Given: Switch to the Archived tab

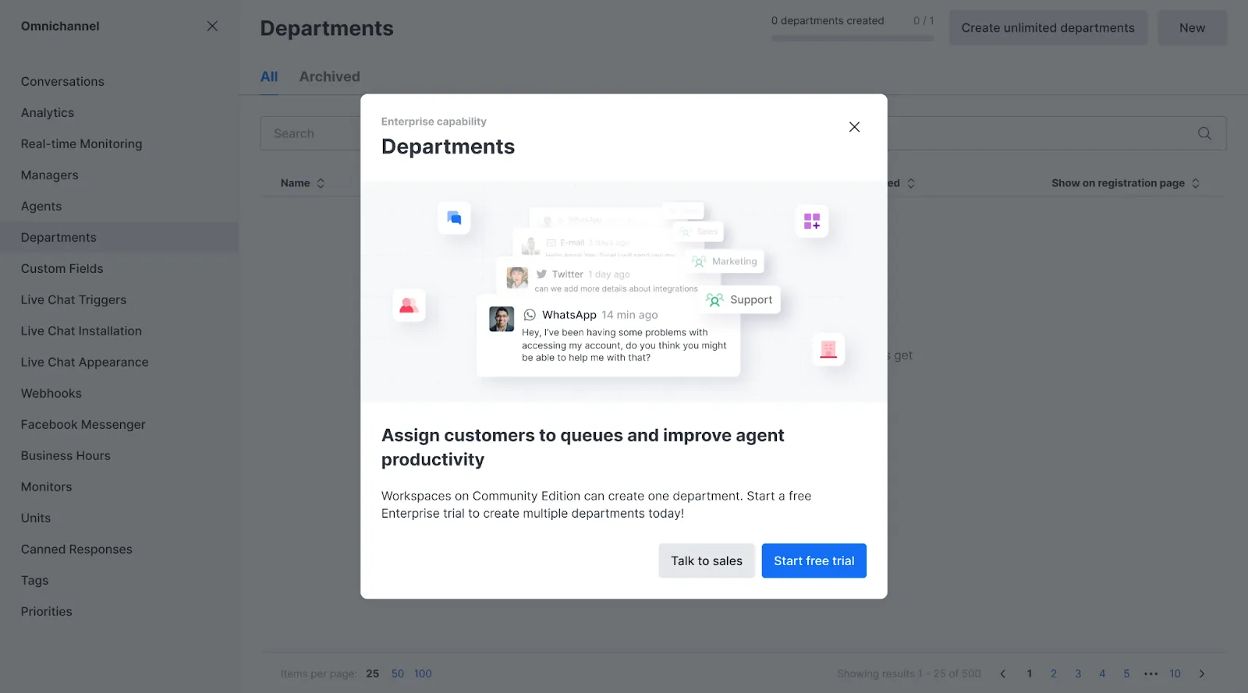Looking at the screenshot, I should 330,76.
